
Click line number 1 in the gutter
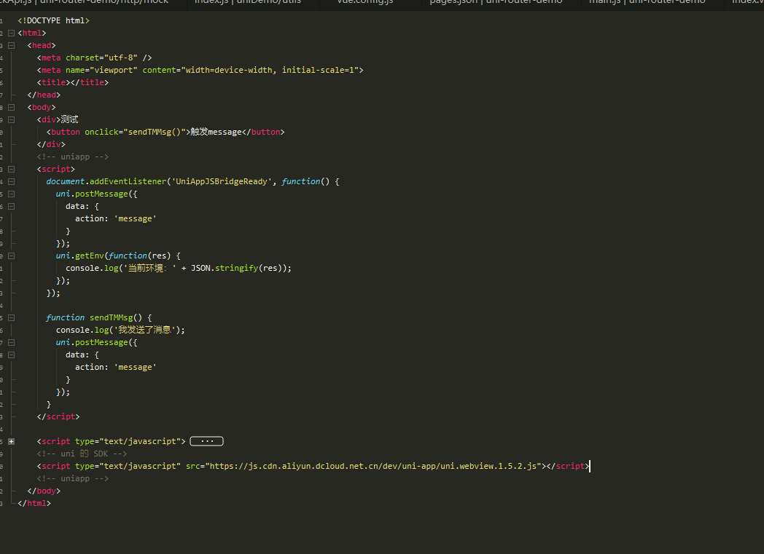point(2,20)
